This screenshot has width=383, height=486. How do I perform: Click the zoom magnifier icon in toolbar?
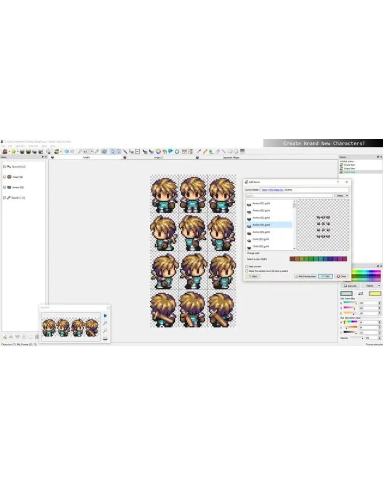click(80, 151)
